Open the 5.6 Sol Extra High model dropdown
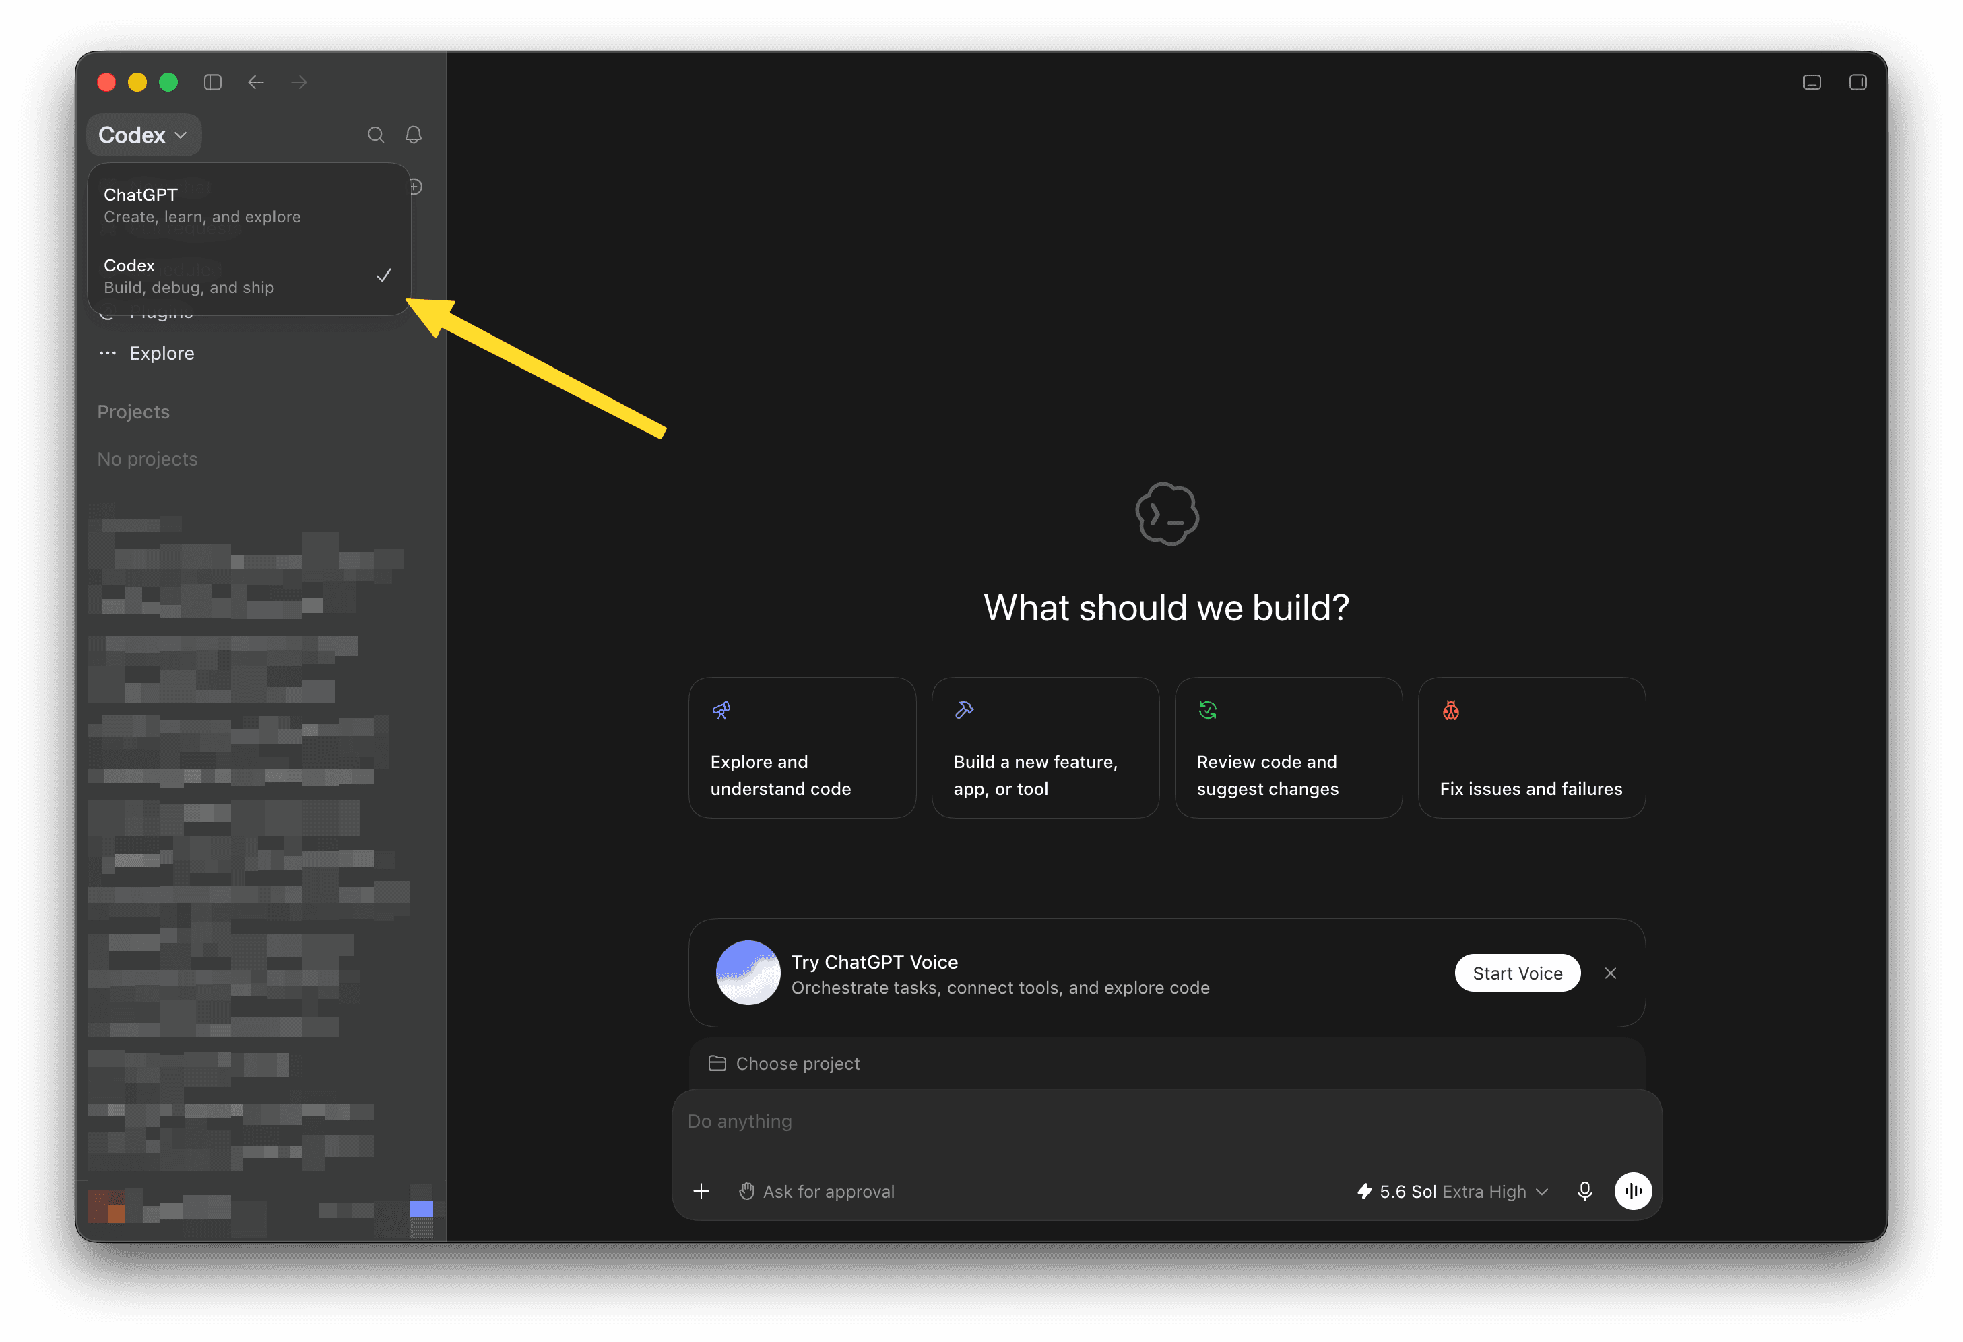The image size is (1963, 1342). [1453, 1192]
